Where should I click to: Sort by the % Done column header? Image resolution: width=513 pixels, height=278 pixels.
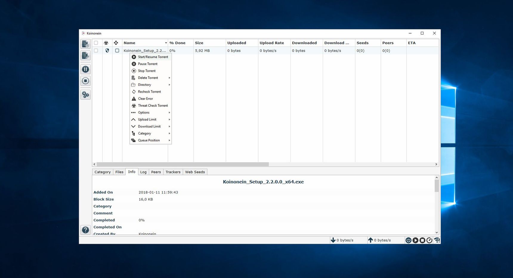click(x=181, y=43)
